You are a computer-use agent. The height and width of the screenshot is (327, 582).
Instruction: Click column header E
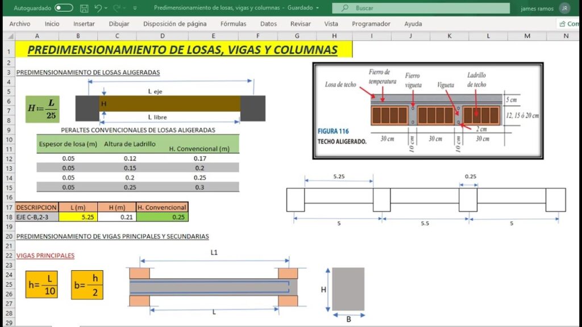click(213, 36)
